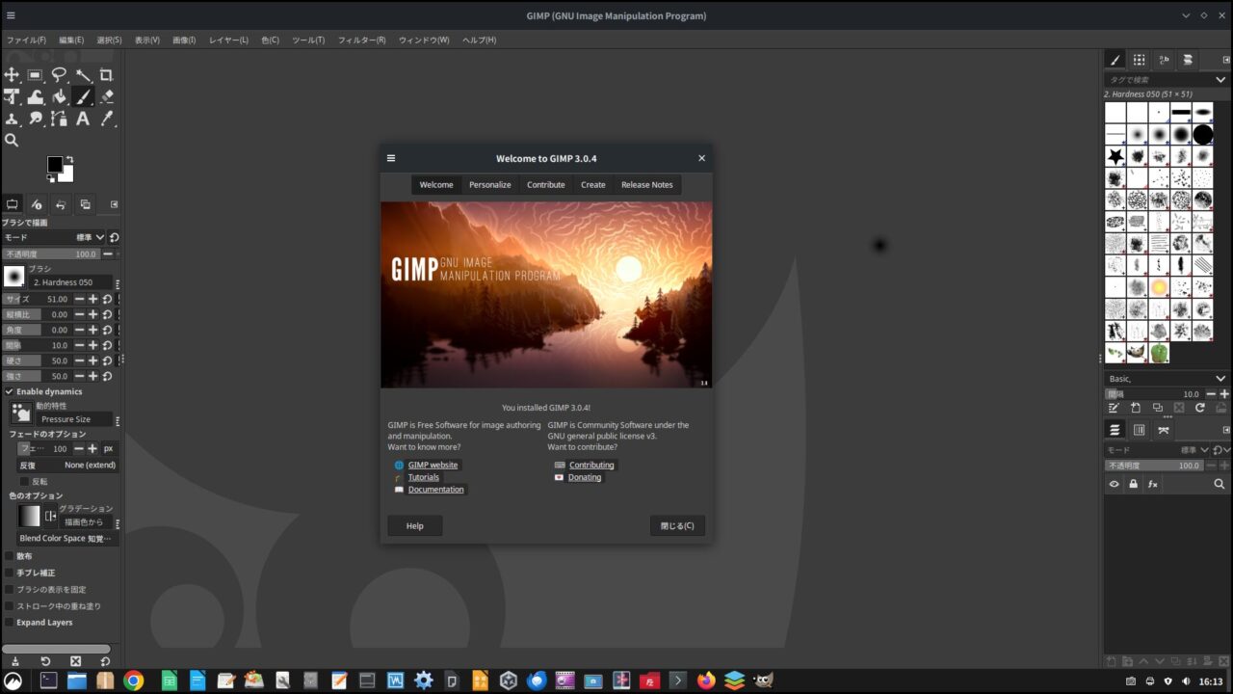1233x694 pixels.
Task: Select the Crop tool
Action: (x=106, y=75)
